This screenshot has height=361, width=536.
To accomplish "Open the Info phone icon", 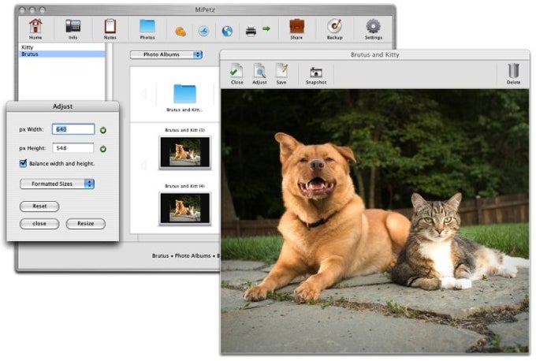I will tap(73, 29).
